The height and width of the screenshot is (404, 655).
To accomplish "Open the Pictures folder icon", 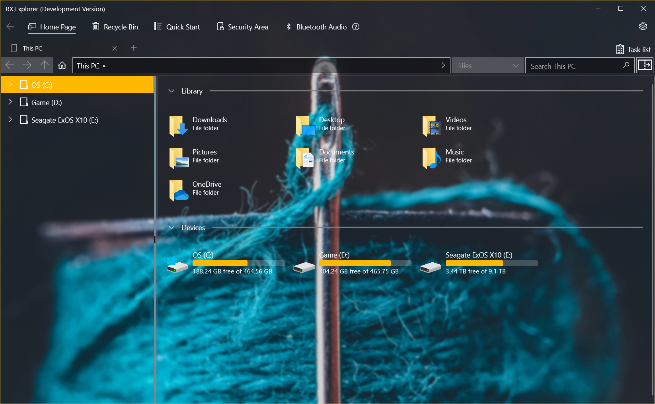I will pos(179,158).
